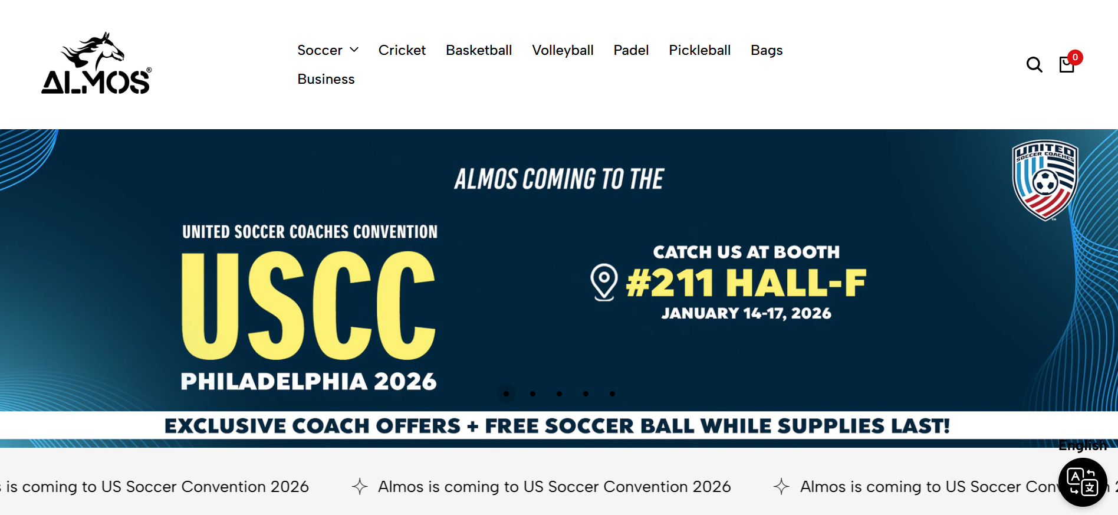The image size is (1118, 515).
Task: Click the United Soccer Coaches badge
Action: tap(1045, 181)
